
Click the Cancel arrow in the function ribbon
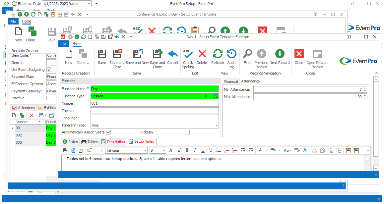[173, 57]
